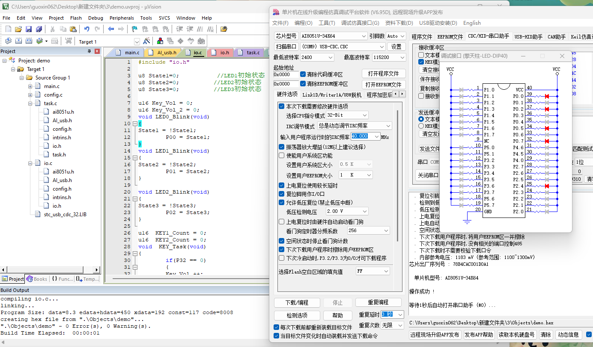
Task: Enable 上电复位时由硬件自动启动看门狗 checkbox
Action: (x=281, y=222)
